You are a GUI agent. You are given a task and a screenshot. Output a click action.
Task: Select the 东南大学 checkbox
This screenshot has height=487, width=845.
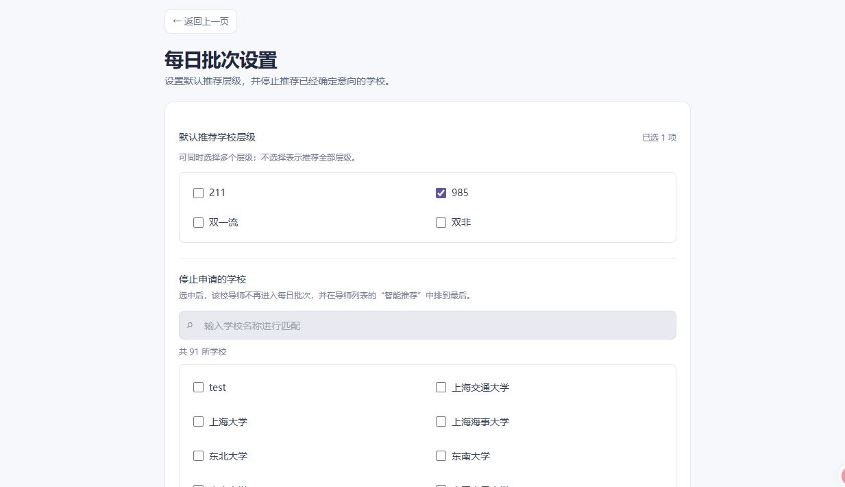[x=441, y=455]
